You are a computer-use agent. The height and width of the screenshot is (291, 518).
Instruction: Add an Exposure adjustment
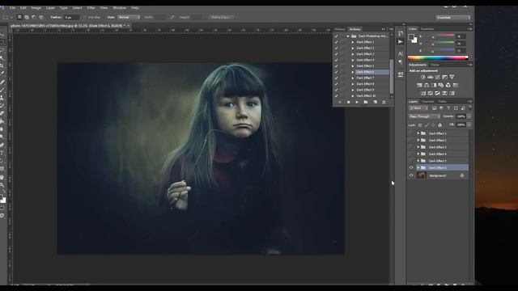444,77
